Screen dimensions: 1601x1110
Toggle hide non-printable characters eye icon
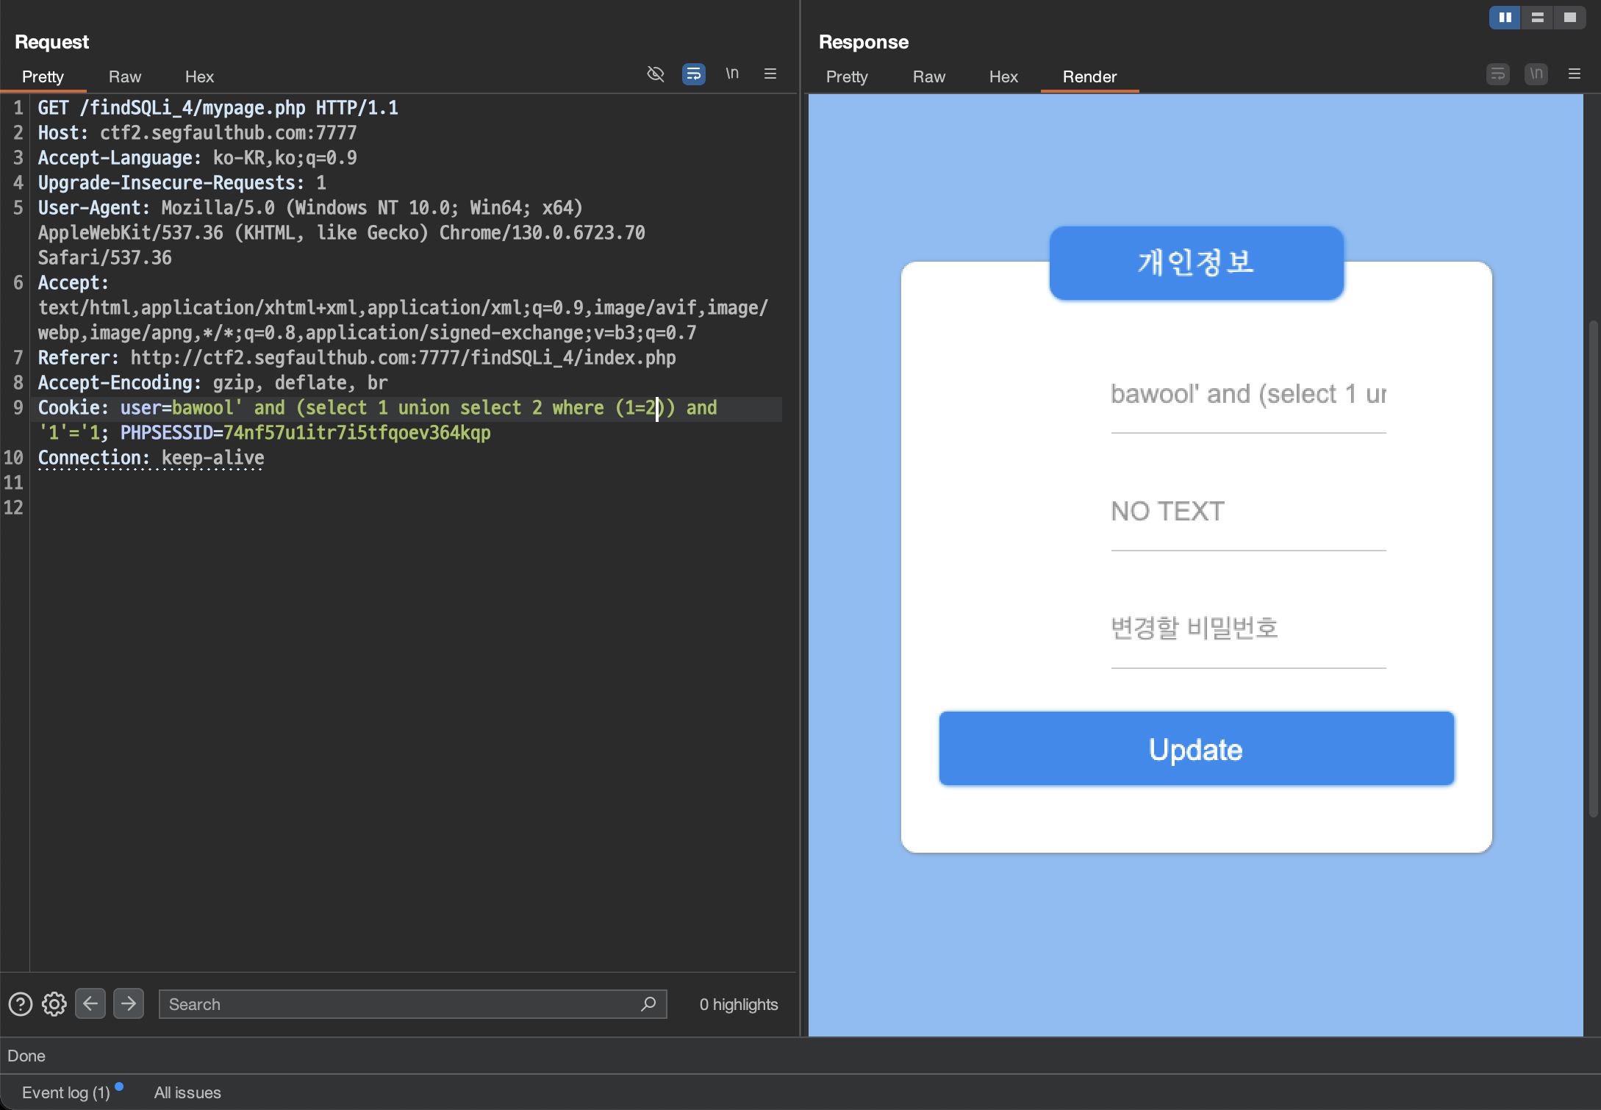(655, 74)
